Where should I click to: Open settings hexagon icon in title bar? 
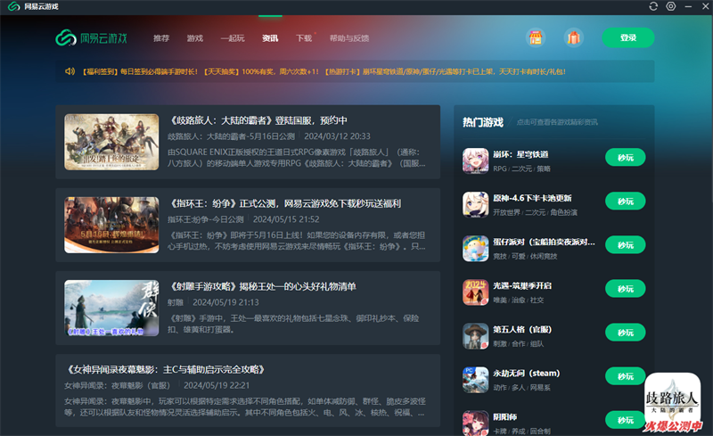coord(671,6)
